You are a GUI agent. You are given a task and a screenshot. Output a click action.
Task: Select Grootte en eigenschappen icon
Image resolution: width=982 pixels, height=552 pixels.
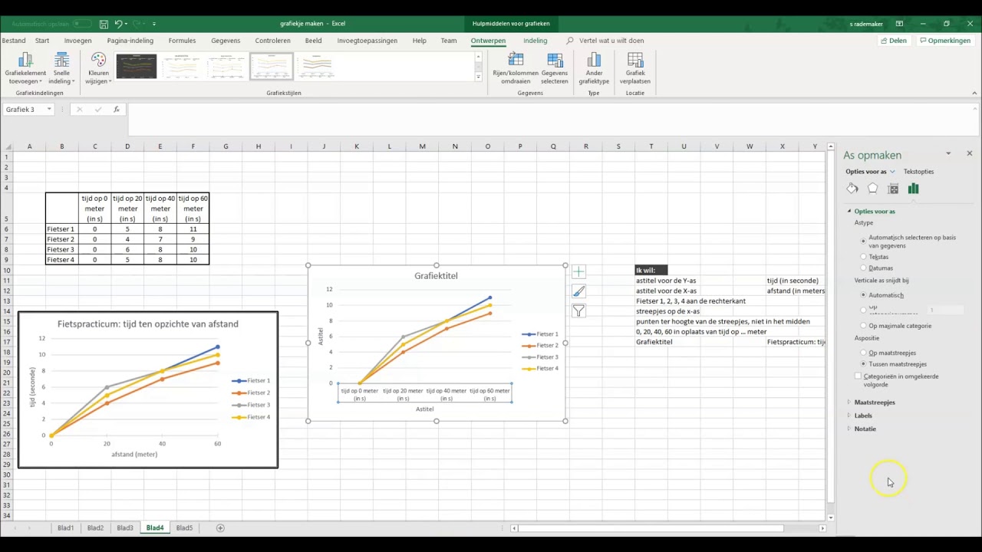(893, 189)
